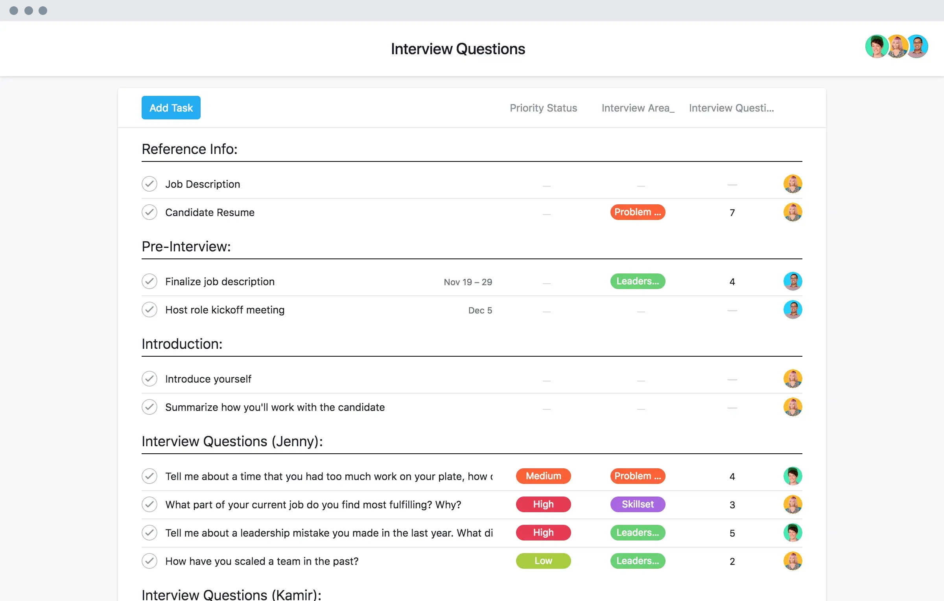Viewport: 944px width, 601px height.
Task: Click the Pre-Interview section label
Action: 186,246
